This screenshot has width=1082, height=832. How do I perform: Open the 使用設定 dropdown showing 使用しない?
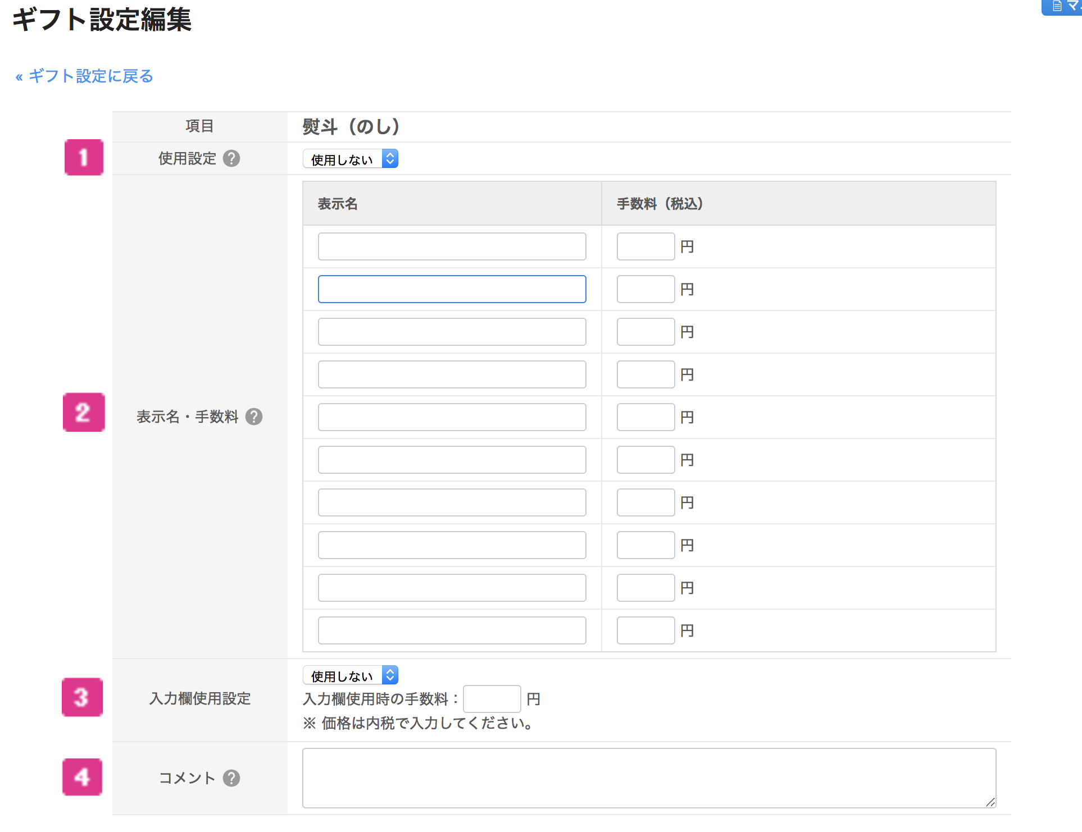(x=351, y=159)
